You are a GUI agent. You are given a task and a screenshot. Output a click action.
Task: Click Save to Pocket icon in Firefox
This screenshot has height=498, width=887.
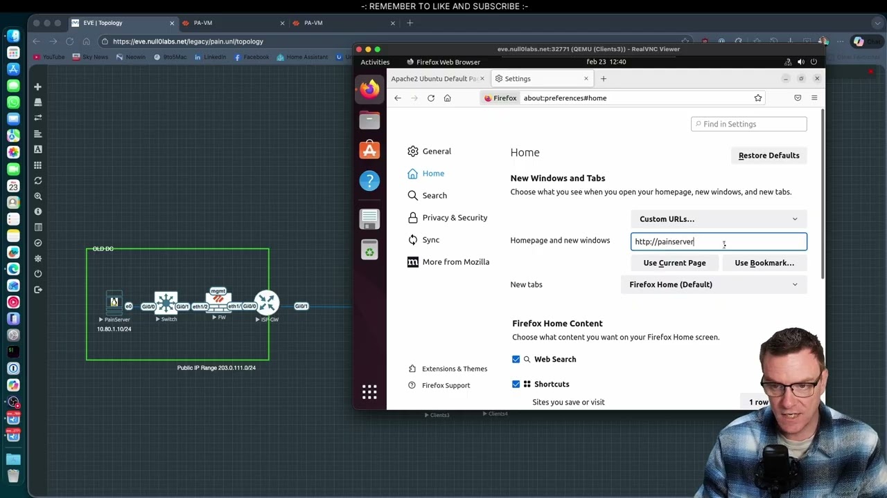798,98
